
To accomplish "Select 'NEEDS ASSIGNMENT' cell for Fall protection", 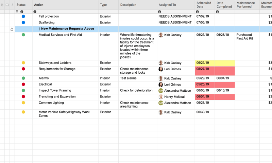I will coord(176,16).
